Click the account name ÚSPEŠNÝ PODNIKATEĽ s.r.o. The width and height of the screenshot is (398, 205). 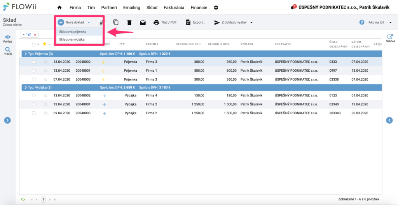coord(344,8)
